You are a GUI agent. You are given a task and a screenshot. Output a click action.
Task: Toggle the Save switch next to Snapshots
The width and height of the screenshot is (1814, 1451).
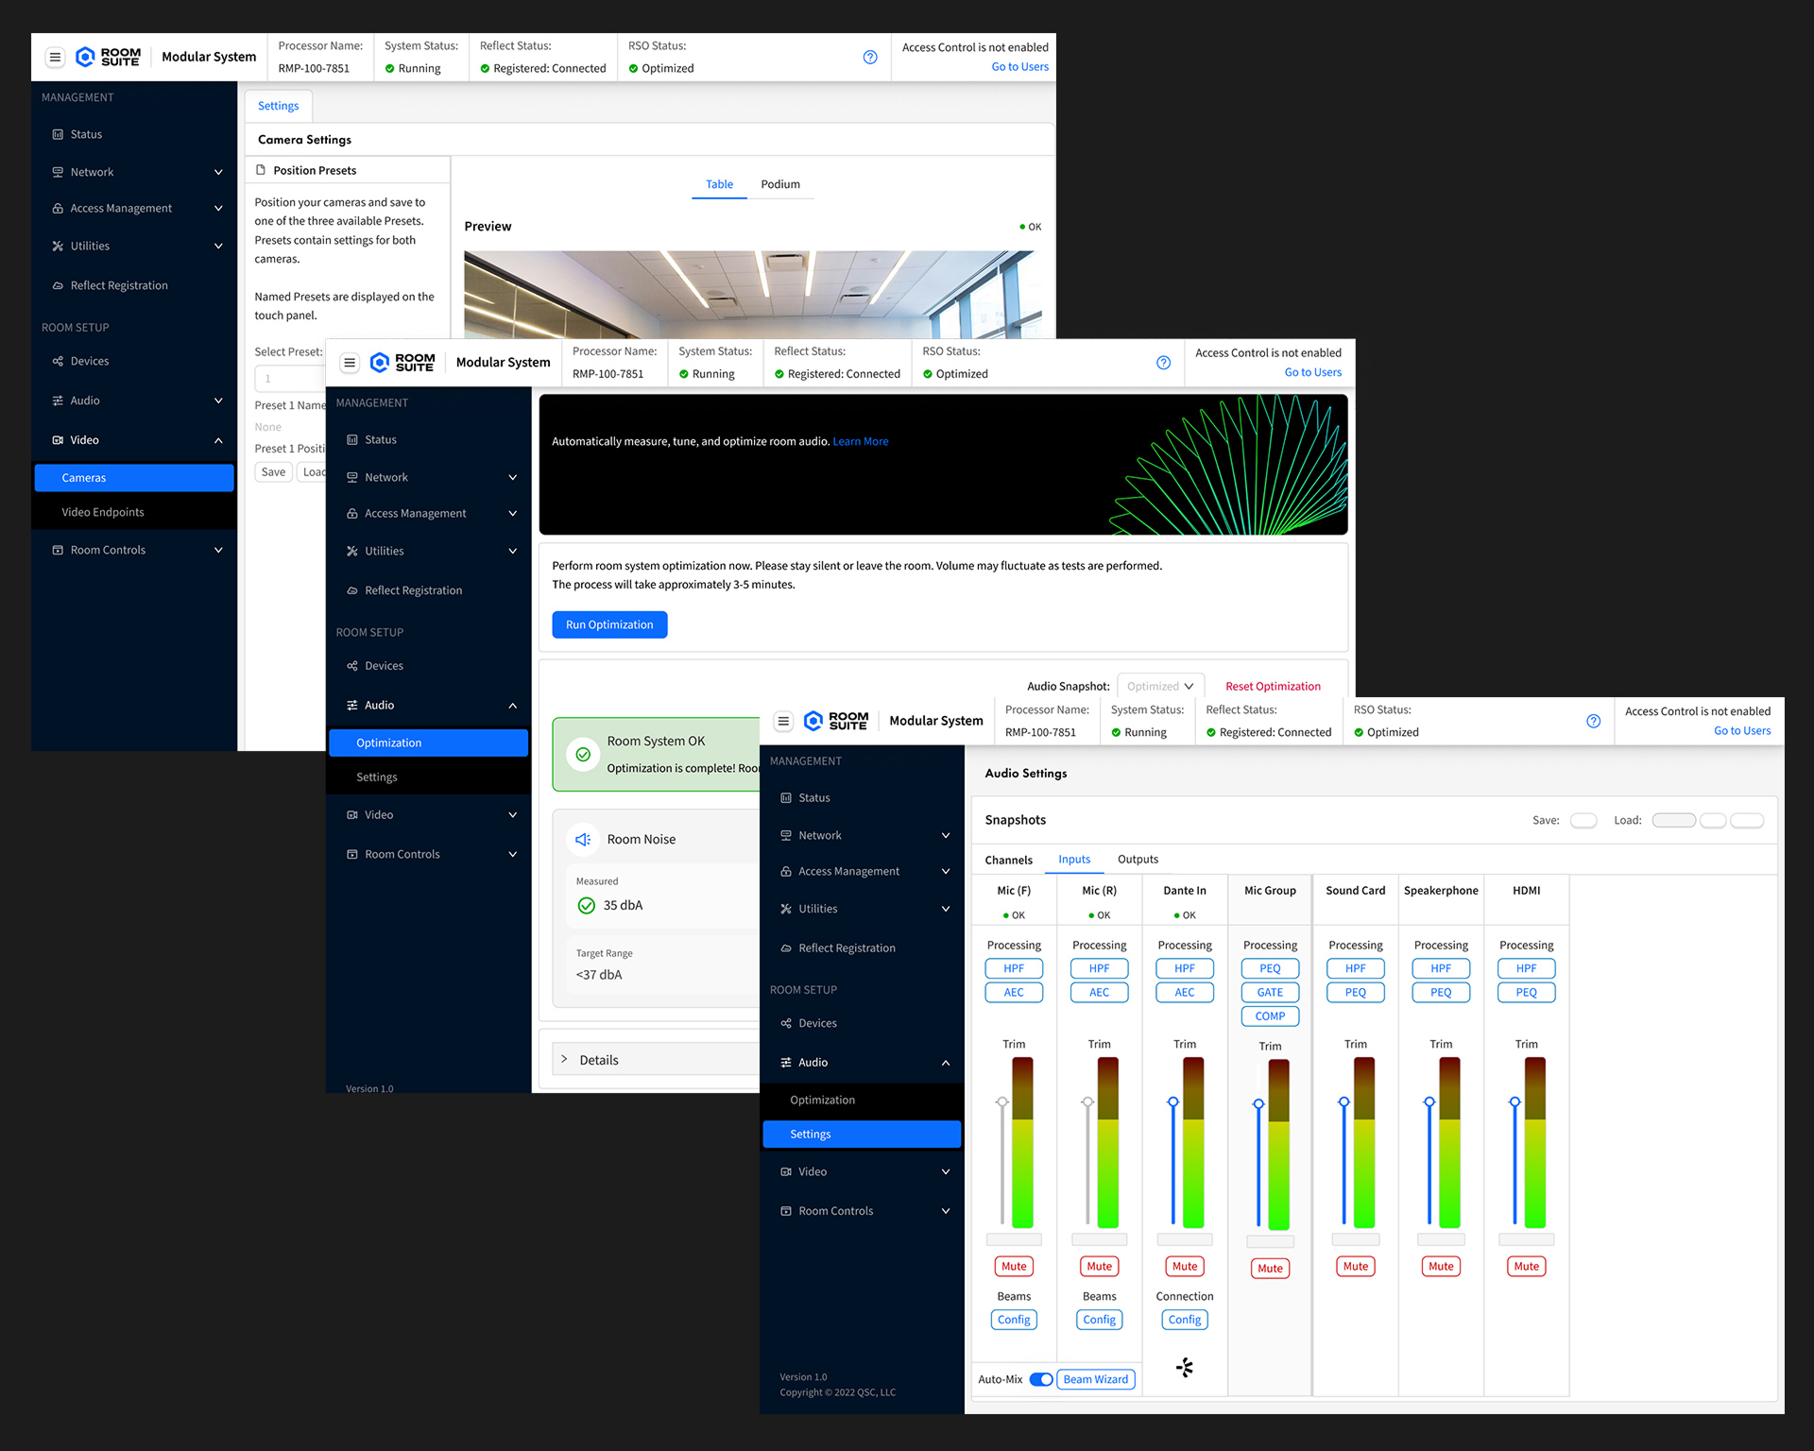(x=1583, y=820)
